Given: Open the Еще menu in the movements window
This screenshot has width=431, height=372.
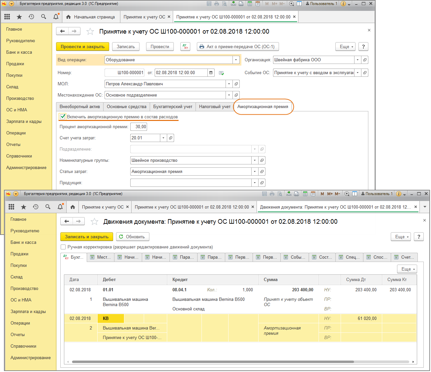Looking at the screenshot, I should click(x=402, y=237).
